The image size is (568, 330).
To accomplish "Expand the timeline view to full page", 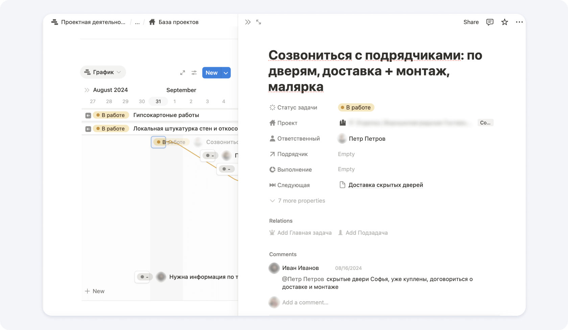I will 183,73.
